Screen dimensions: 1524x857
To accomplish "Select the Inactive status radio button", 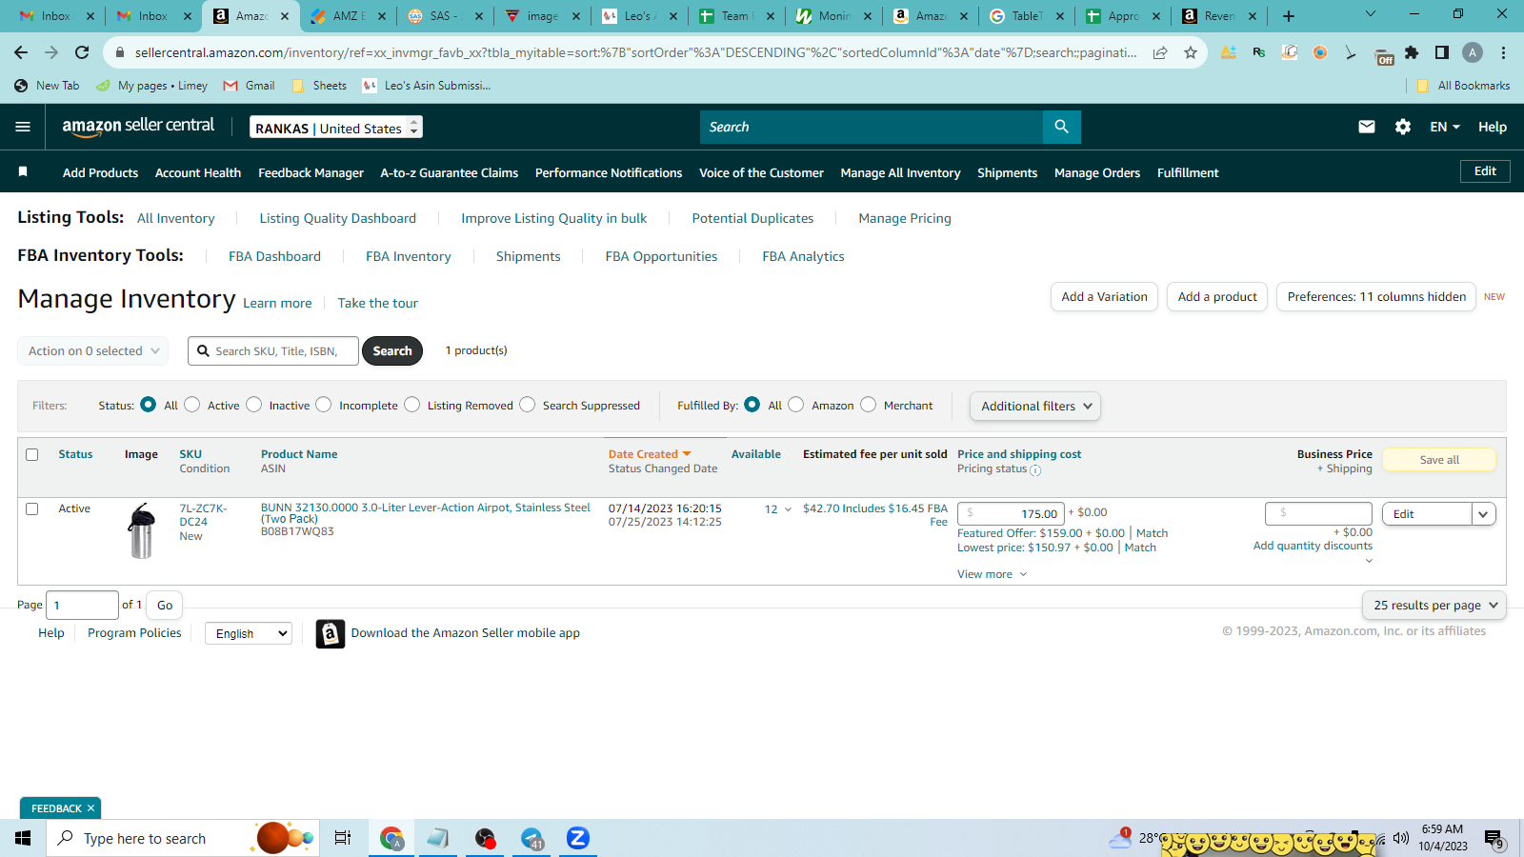I will pyautogui.click(x=253, y=405).
